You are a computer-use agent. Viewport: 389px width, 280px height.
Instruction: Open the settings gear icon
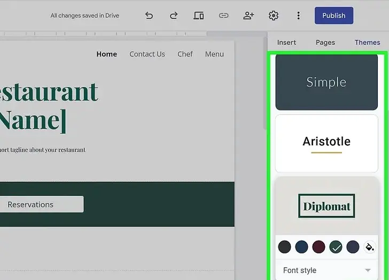(274, 15)
